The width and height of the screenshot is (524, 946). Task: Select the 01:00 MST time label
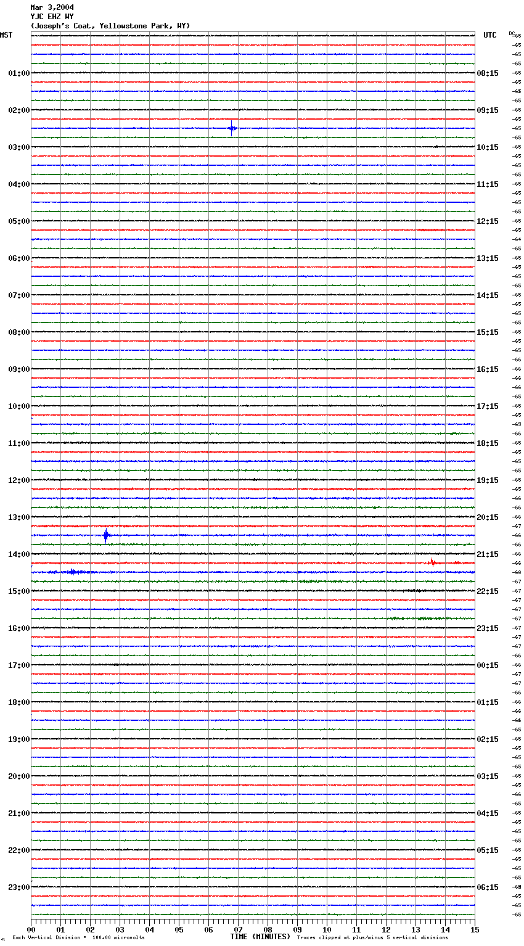coord(19,73)
